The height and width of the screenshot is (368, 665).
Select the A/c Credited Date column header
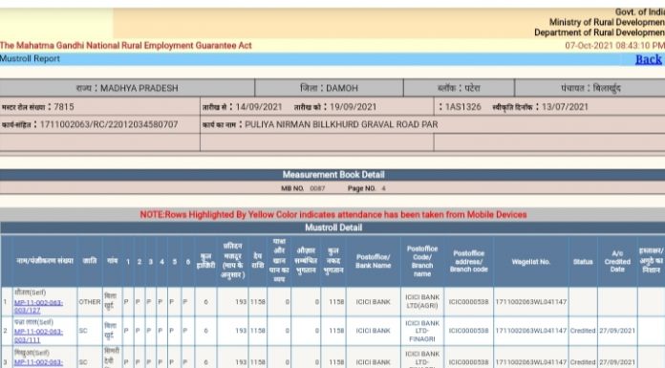(617, 262)
